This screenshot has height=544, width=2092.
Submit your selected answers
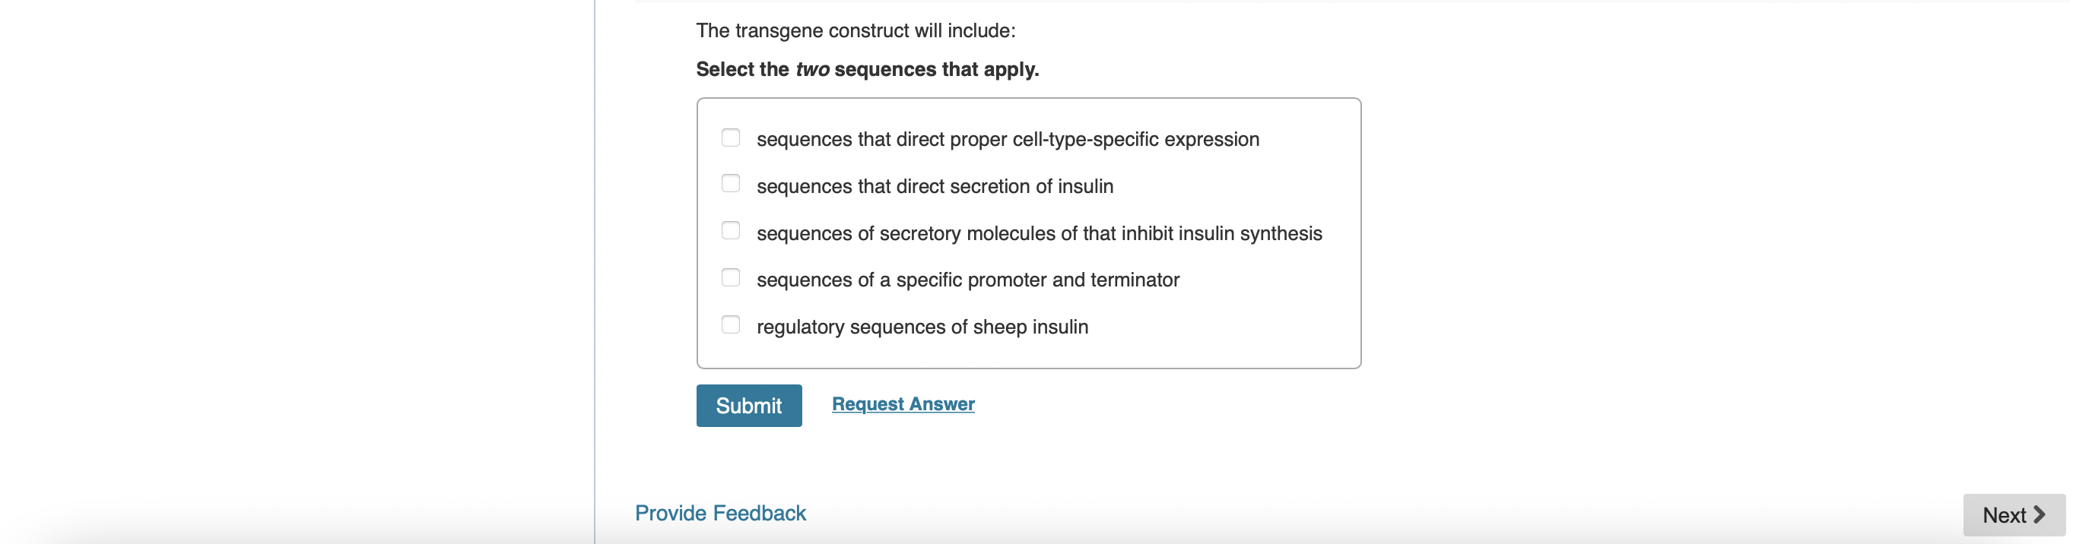point(749,405)
